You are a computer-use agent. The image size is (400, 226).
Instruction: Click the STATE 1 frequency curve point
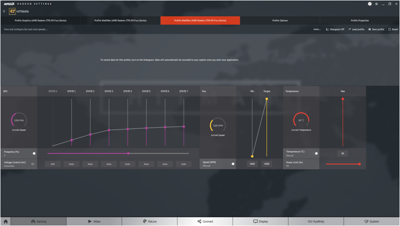pos(72,140)
